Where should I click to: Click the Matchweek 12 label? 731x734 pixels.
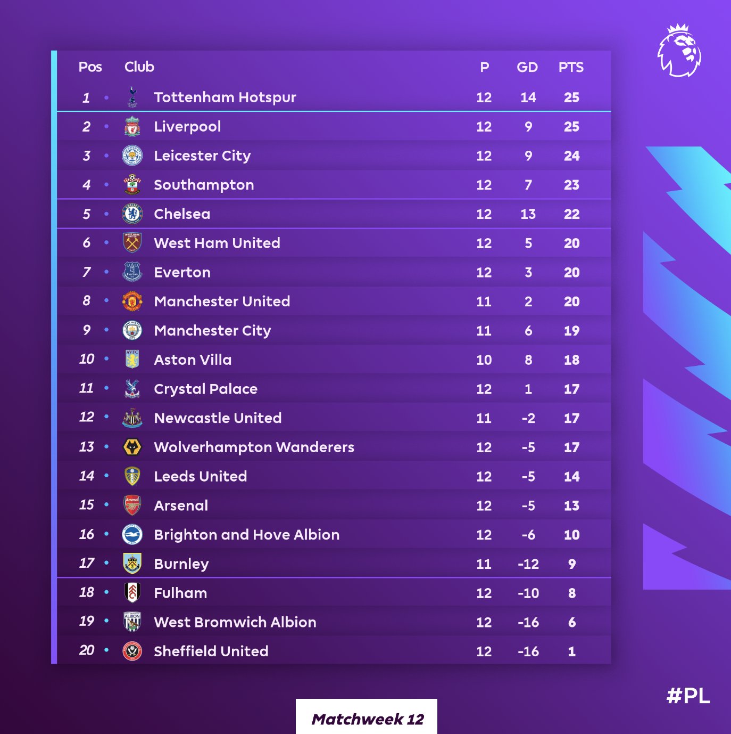click(x=367, y=719)
